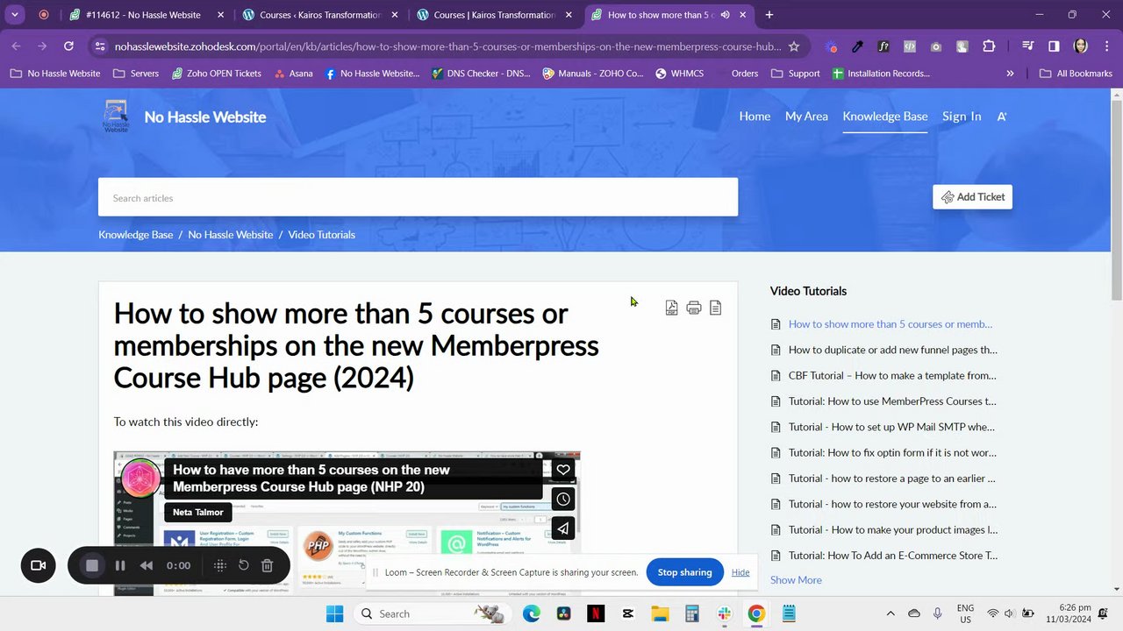Like the video with the heart icon

click(563, 470)
